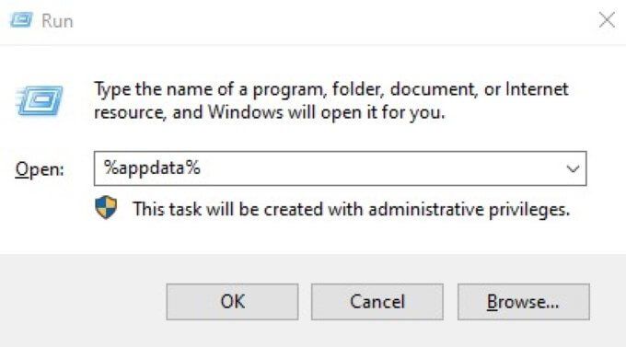Image resolution: width=626 pixels, height=347 pixels.
Task: Click the "Type the name of a program" description
Action: [x=331, y=100]
